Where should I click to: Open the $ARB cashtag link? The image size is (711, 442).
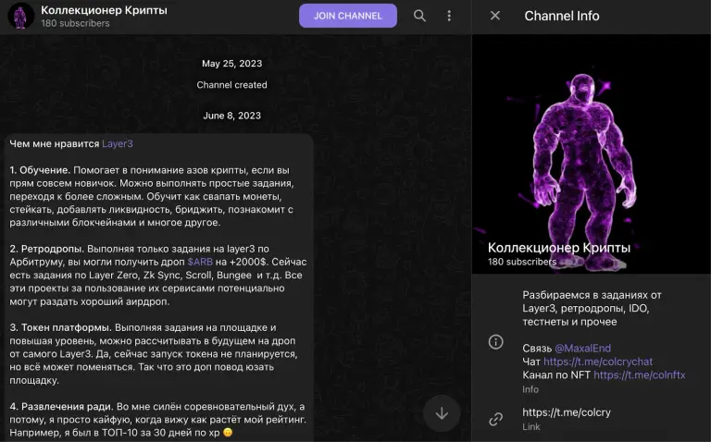point(200,262)
